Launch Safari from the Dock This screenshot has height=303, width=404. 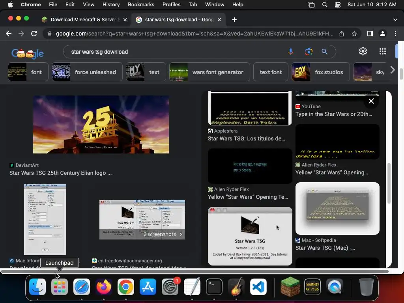[x=82, y=287]
